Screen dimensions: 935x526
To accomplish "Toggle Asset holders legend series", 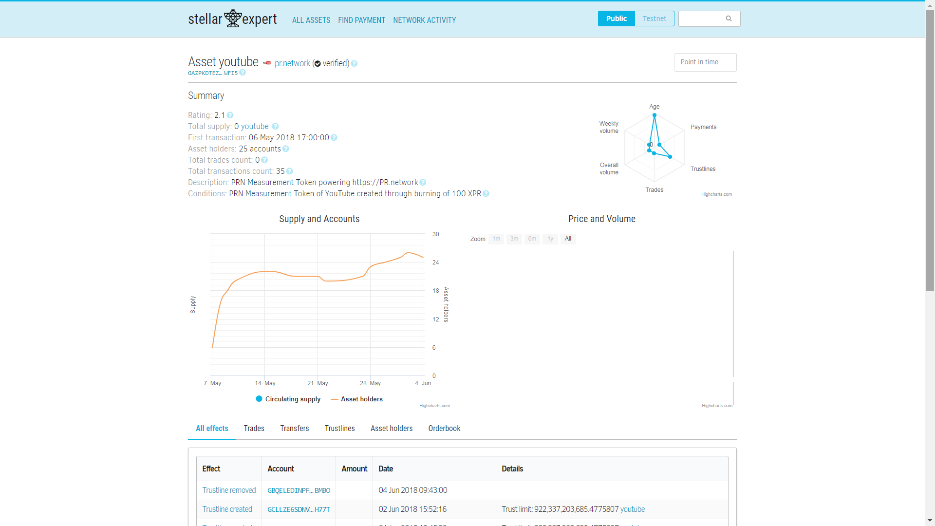I will point(356,399).
